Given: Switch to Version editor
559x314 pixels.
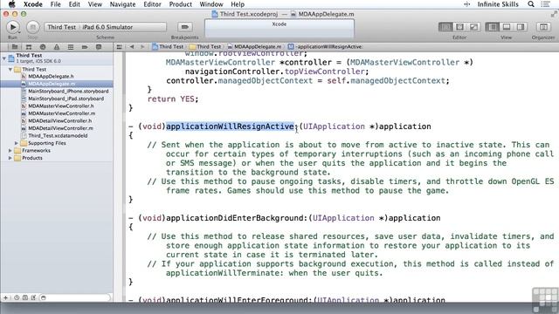Looking at the screenshot, I should pyautogui.click(x=473, y=27).
